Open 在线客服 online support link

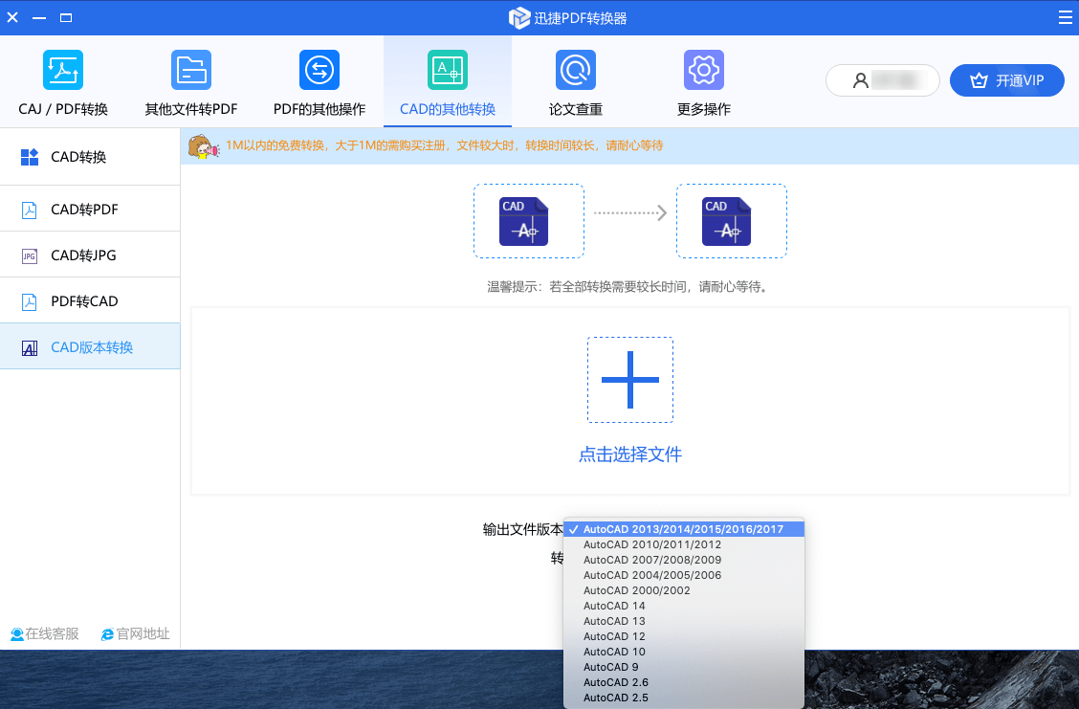(x=45, y=634)
